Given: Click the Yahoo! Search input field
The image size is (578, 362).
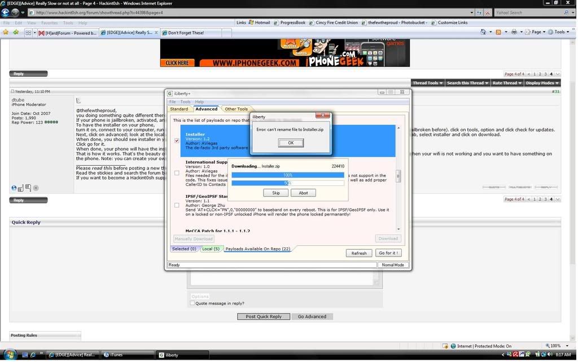Looking at the screenshot, I should pyautogui.click(x=528, y=12).
